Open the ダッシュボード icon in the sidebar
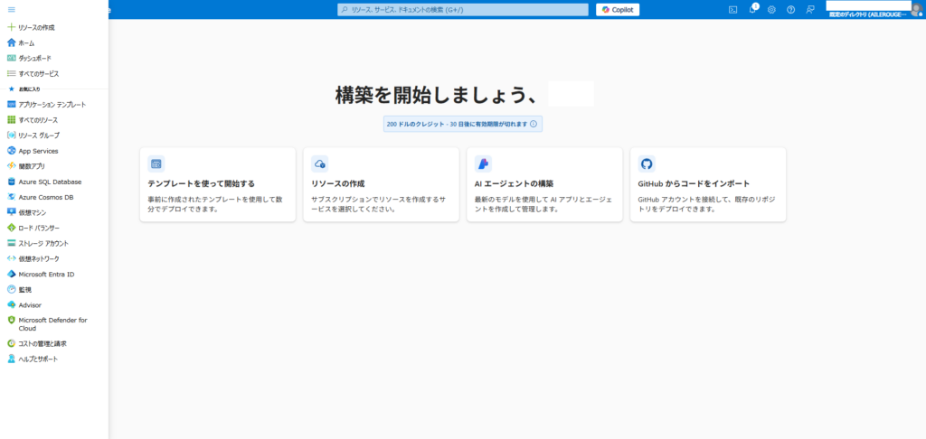Image resolution: width=926 pixels, height=439 pixels. (11, 58)
